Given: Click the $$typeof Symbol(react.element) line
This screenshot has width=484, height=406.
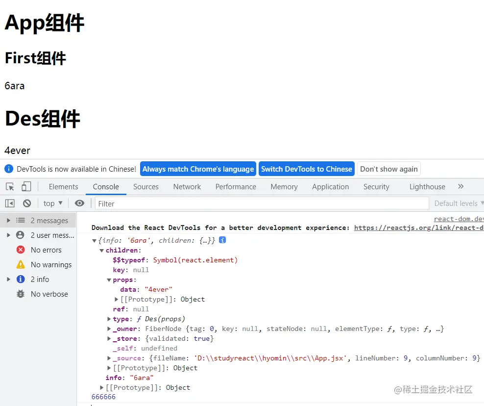Looking at the screenshot, I should (x=175, y=260).
